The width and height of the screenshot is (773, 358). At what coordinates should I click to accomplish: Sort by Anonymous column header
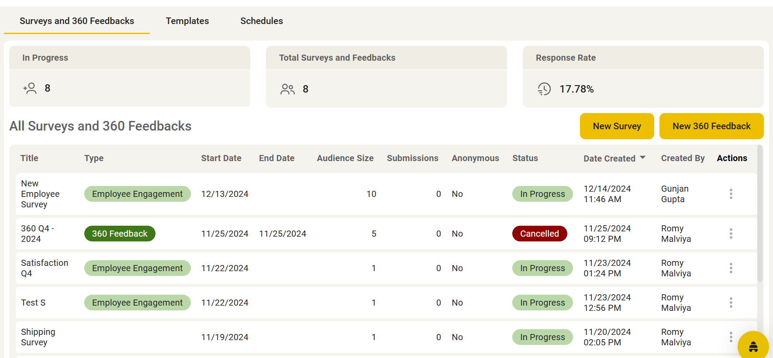click(475, 158)
